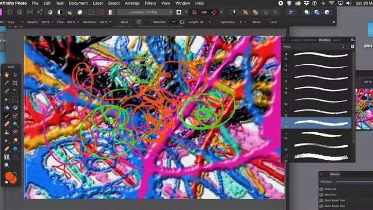Select the Clone stamp tool
The width and height of the screenshot is (373, 210).
[x=6, y=132]
